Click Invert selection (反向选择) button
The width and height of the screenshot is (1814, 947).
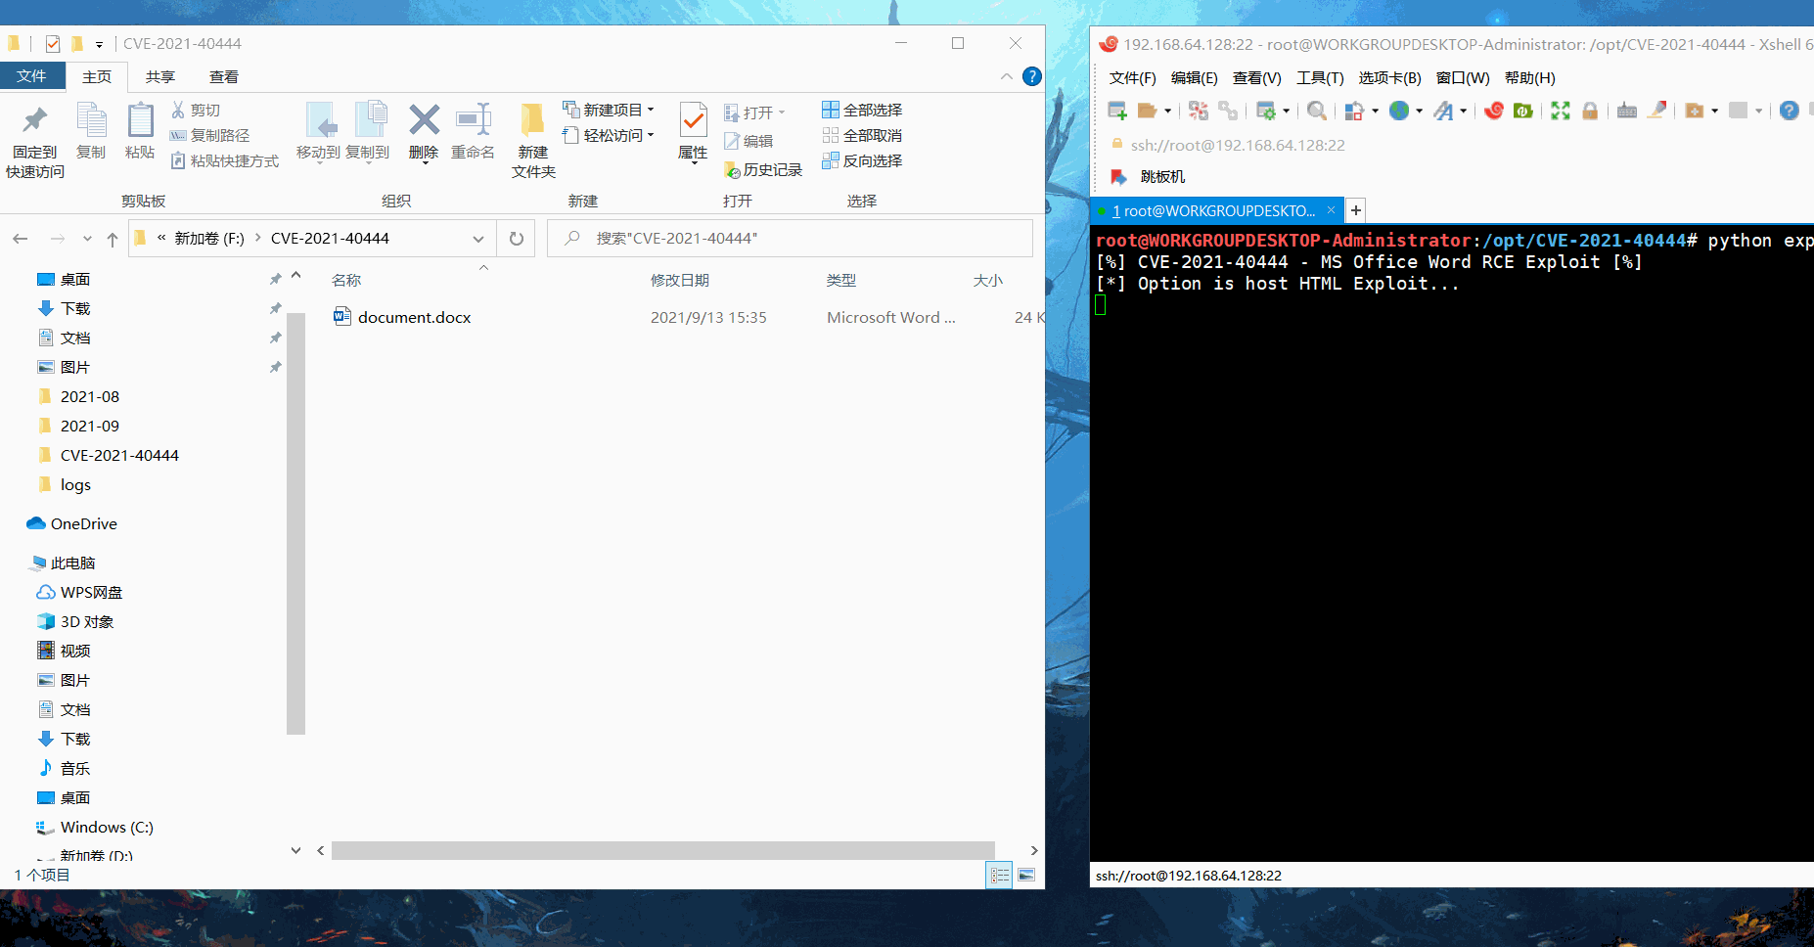click(862, 160)
